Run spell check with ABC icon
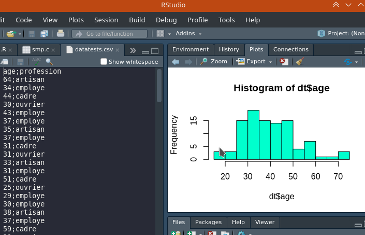365x235 pixels. 37,62
